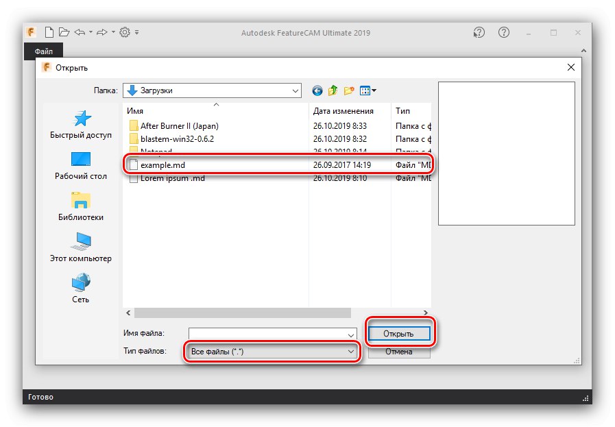The height and width of the screenshot is (427, 615).
Task: Click the horizontal scrollbar thumb
Action: point(243,313)
